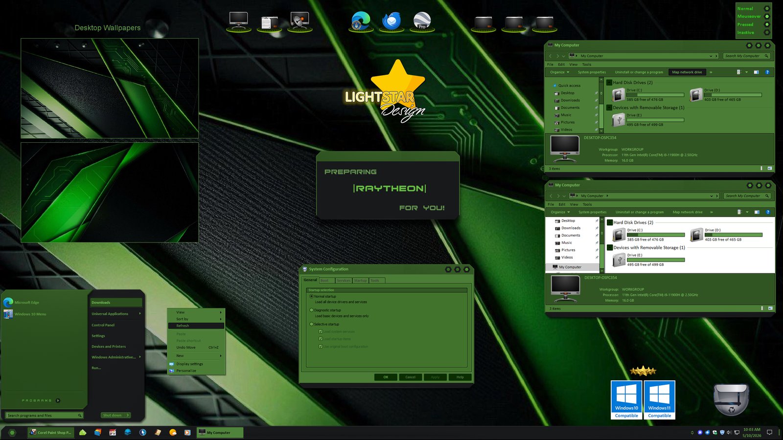Open the Microsoft Edge icon in the top dock
The height and width of the screenshot is (440, 783).
tap(361, 21)
